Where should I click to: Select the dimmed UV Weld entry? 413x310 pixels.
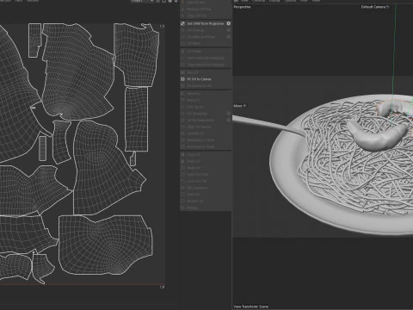[194, 44]
